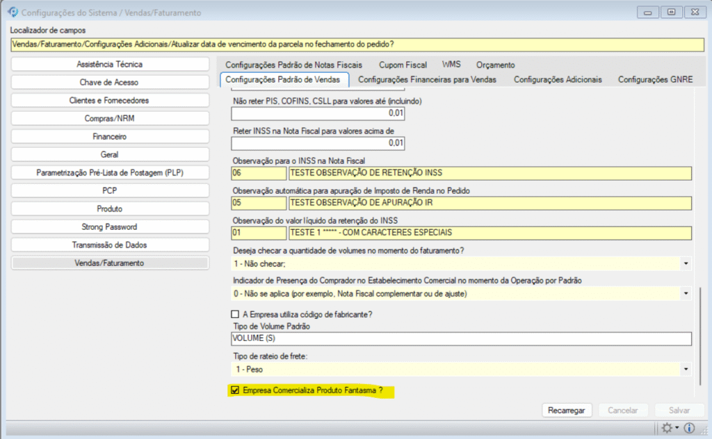Viewport: 712px width, 439px height.
Task: Expand the volume quantity check dropdown
Action: point(686,264)
